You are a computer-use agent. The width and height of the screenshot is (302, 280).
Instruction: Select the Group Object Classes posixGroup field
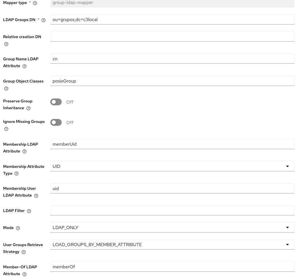click(x=172, y=81)
